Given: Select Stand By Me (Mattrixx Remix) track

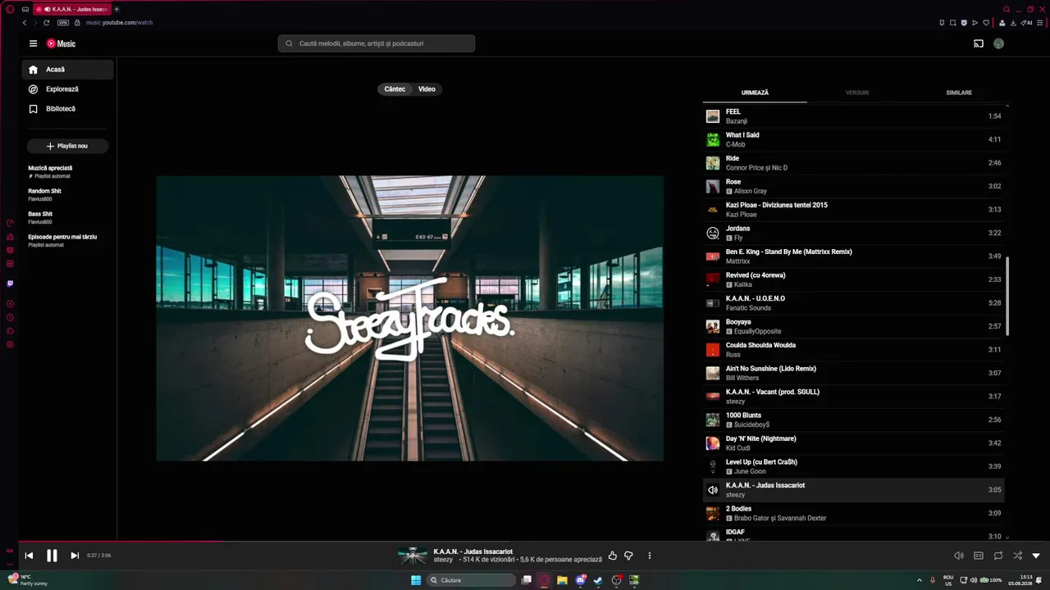Looking at the screenshot, I should click(853, 256).
